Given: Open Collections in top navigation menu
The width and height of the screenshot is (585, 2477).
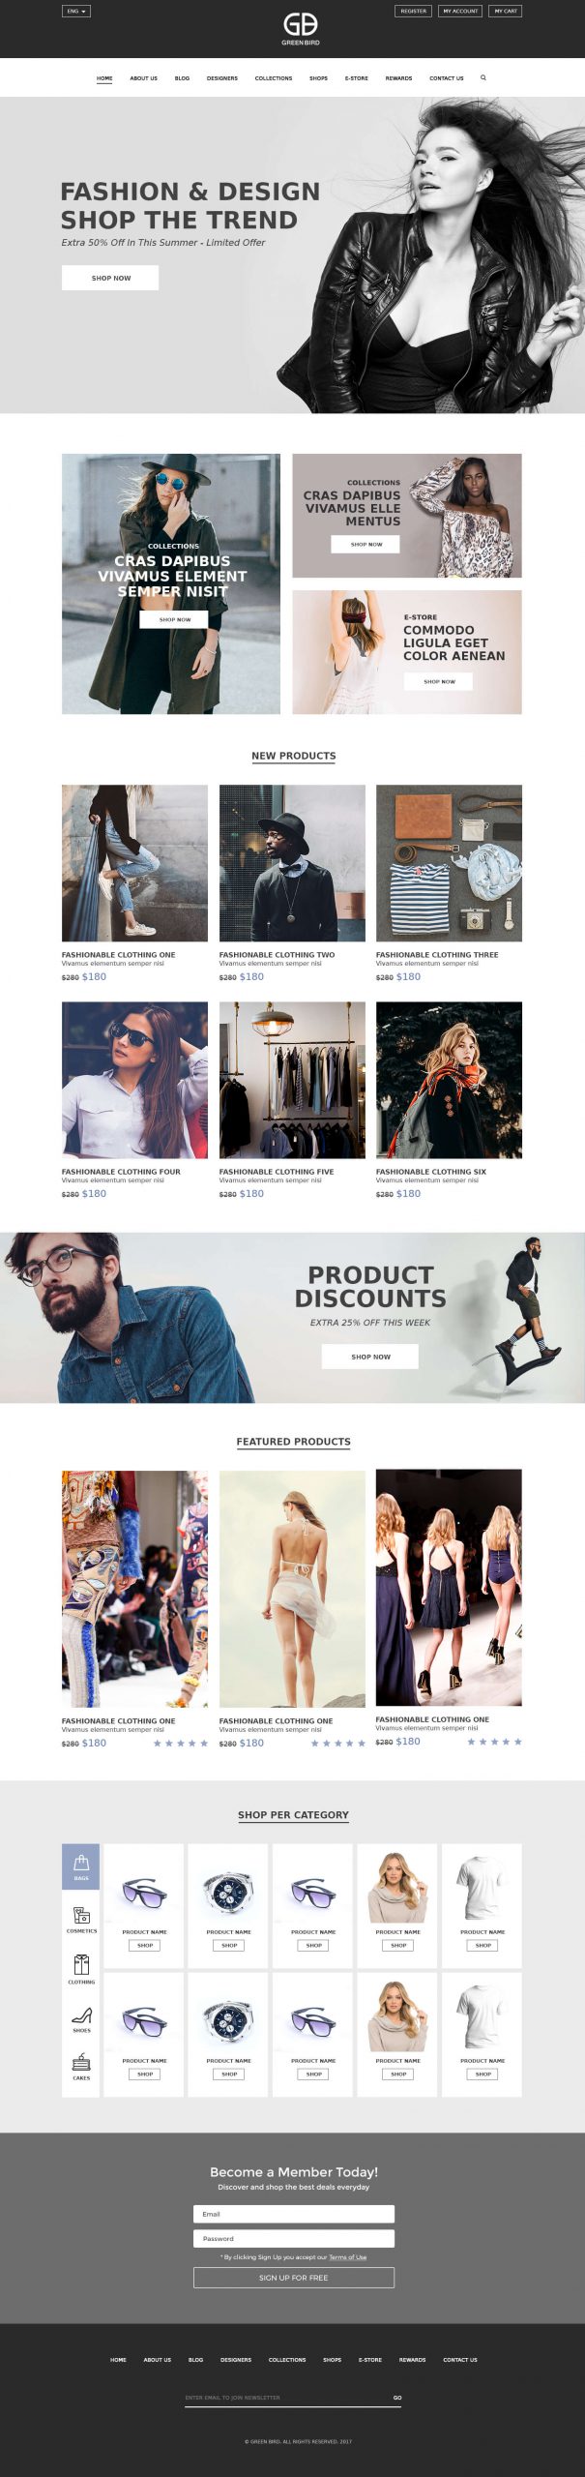Looking at the screenshot, I should pos(274,78).
